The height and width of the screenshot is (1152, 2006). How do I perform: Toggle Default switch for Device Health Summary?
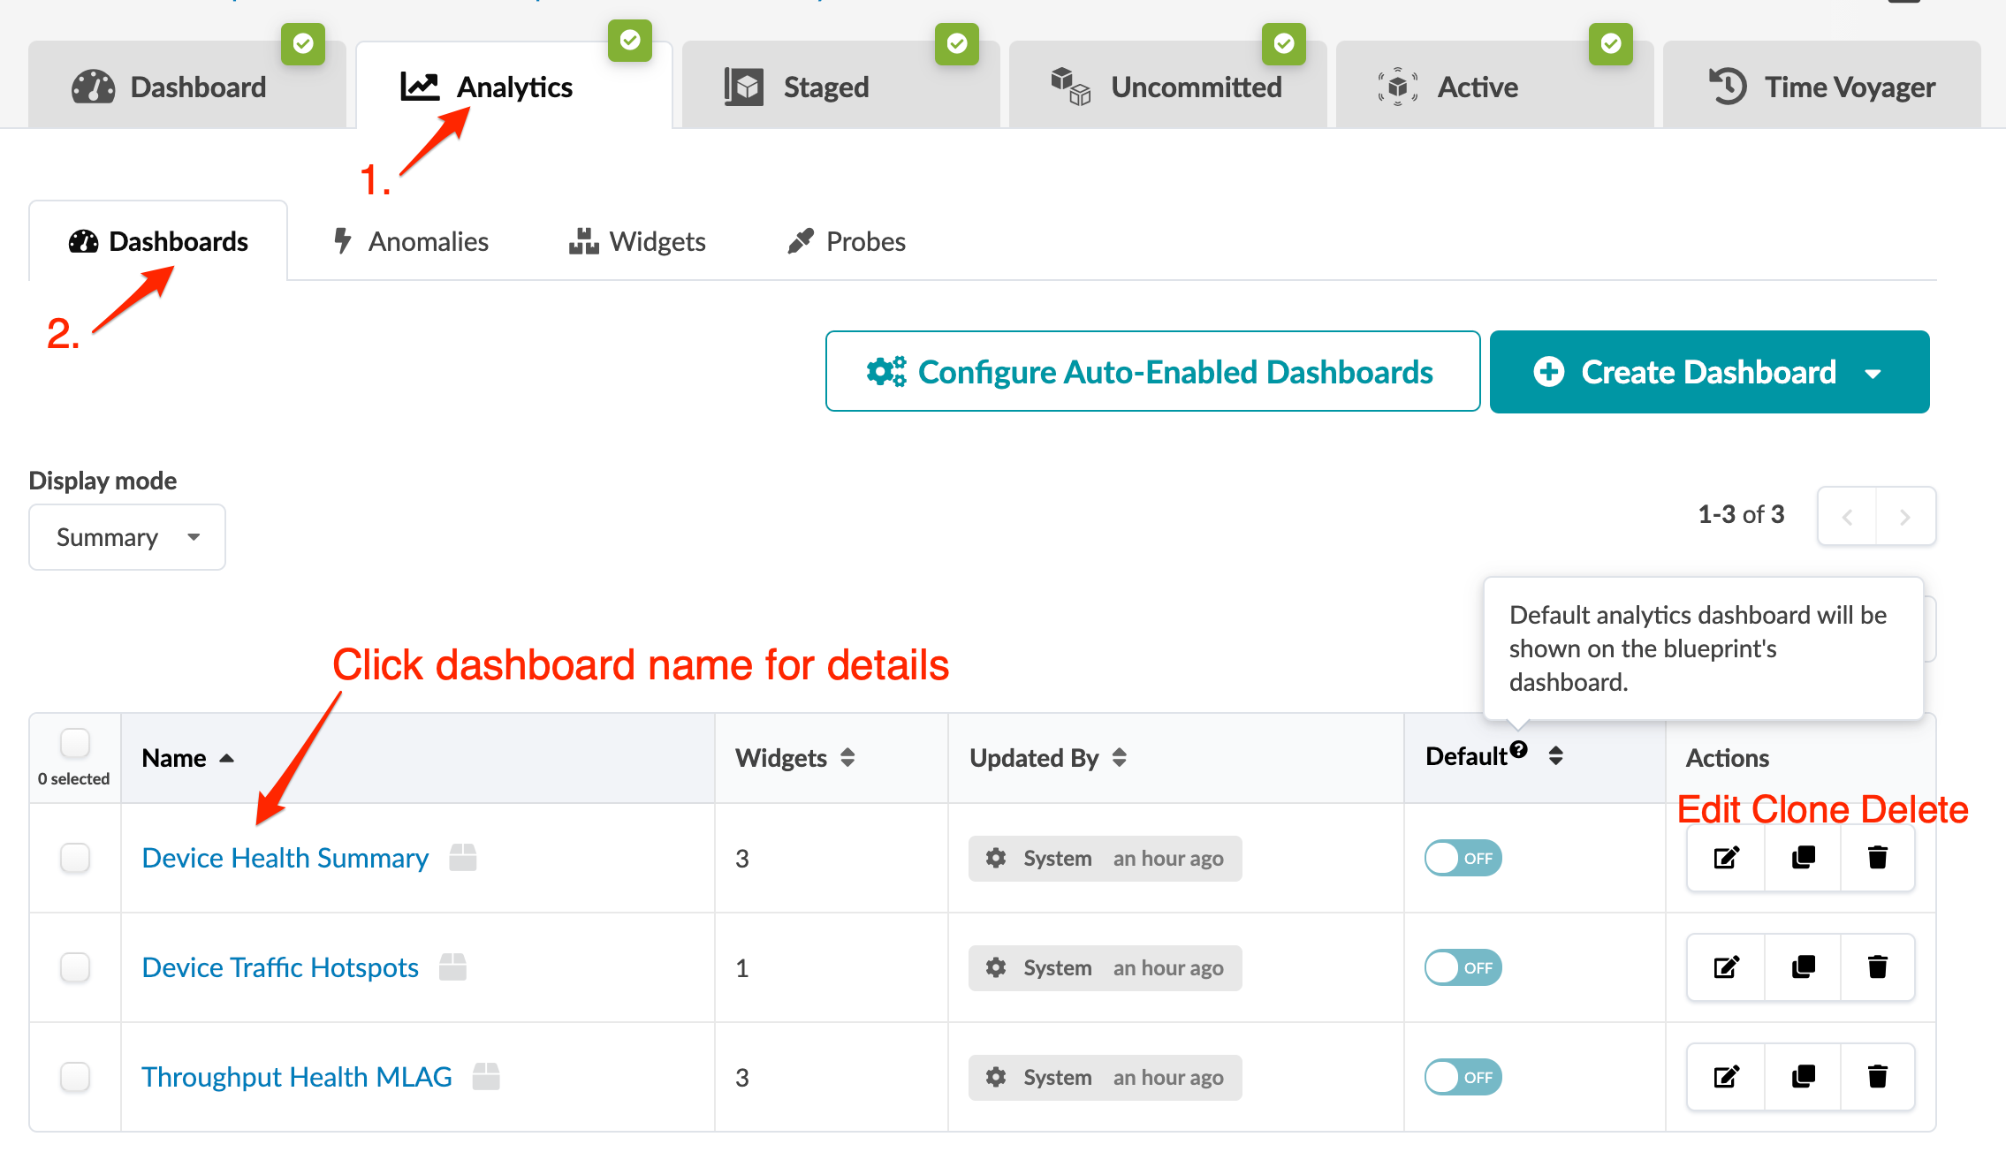tap(1463, 858)
